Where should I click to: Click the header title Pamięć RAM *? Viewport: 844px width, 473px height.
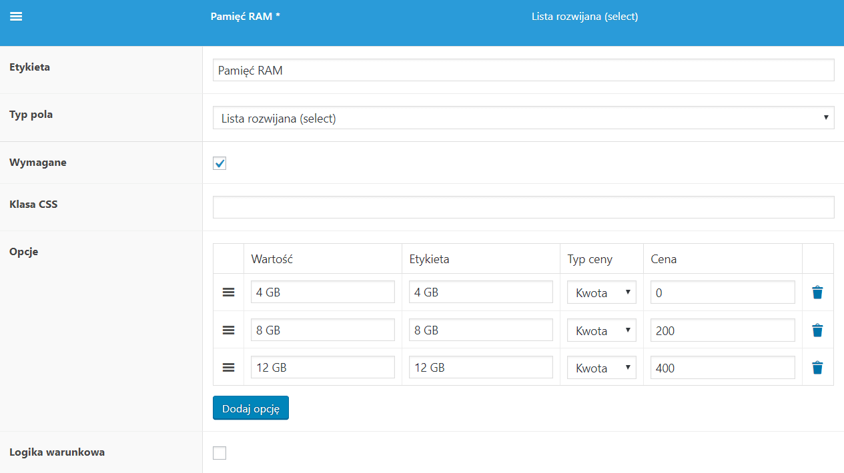click(x=245, y=17)
